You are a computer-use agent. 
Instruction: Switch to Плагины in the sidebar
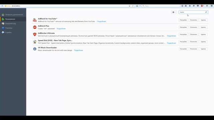tap(13, 28)
